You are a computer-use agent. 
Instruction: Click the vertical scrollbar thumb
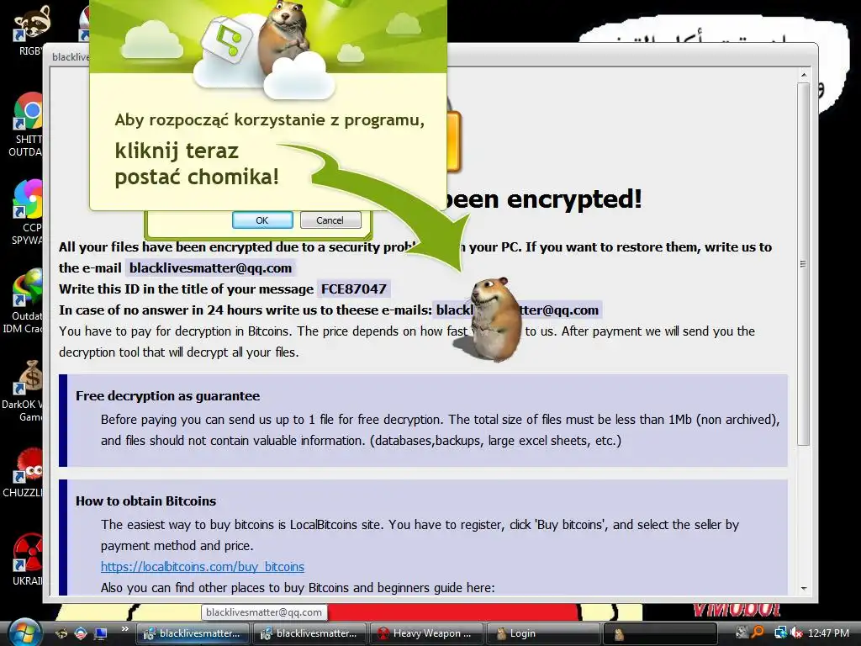pyautogui.click(x=803, y=263)
